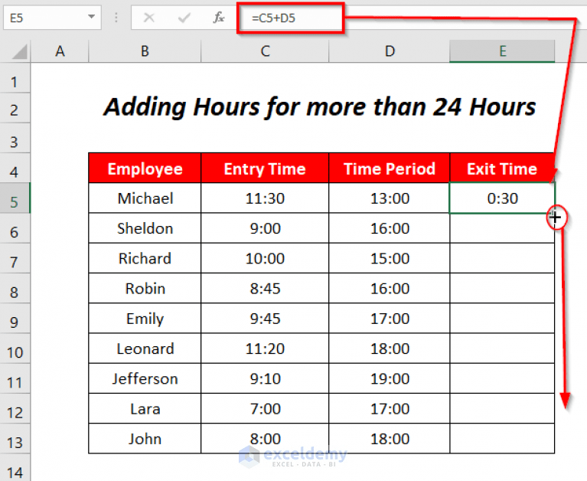Click Michael's entry time 11:30

265,198
